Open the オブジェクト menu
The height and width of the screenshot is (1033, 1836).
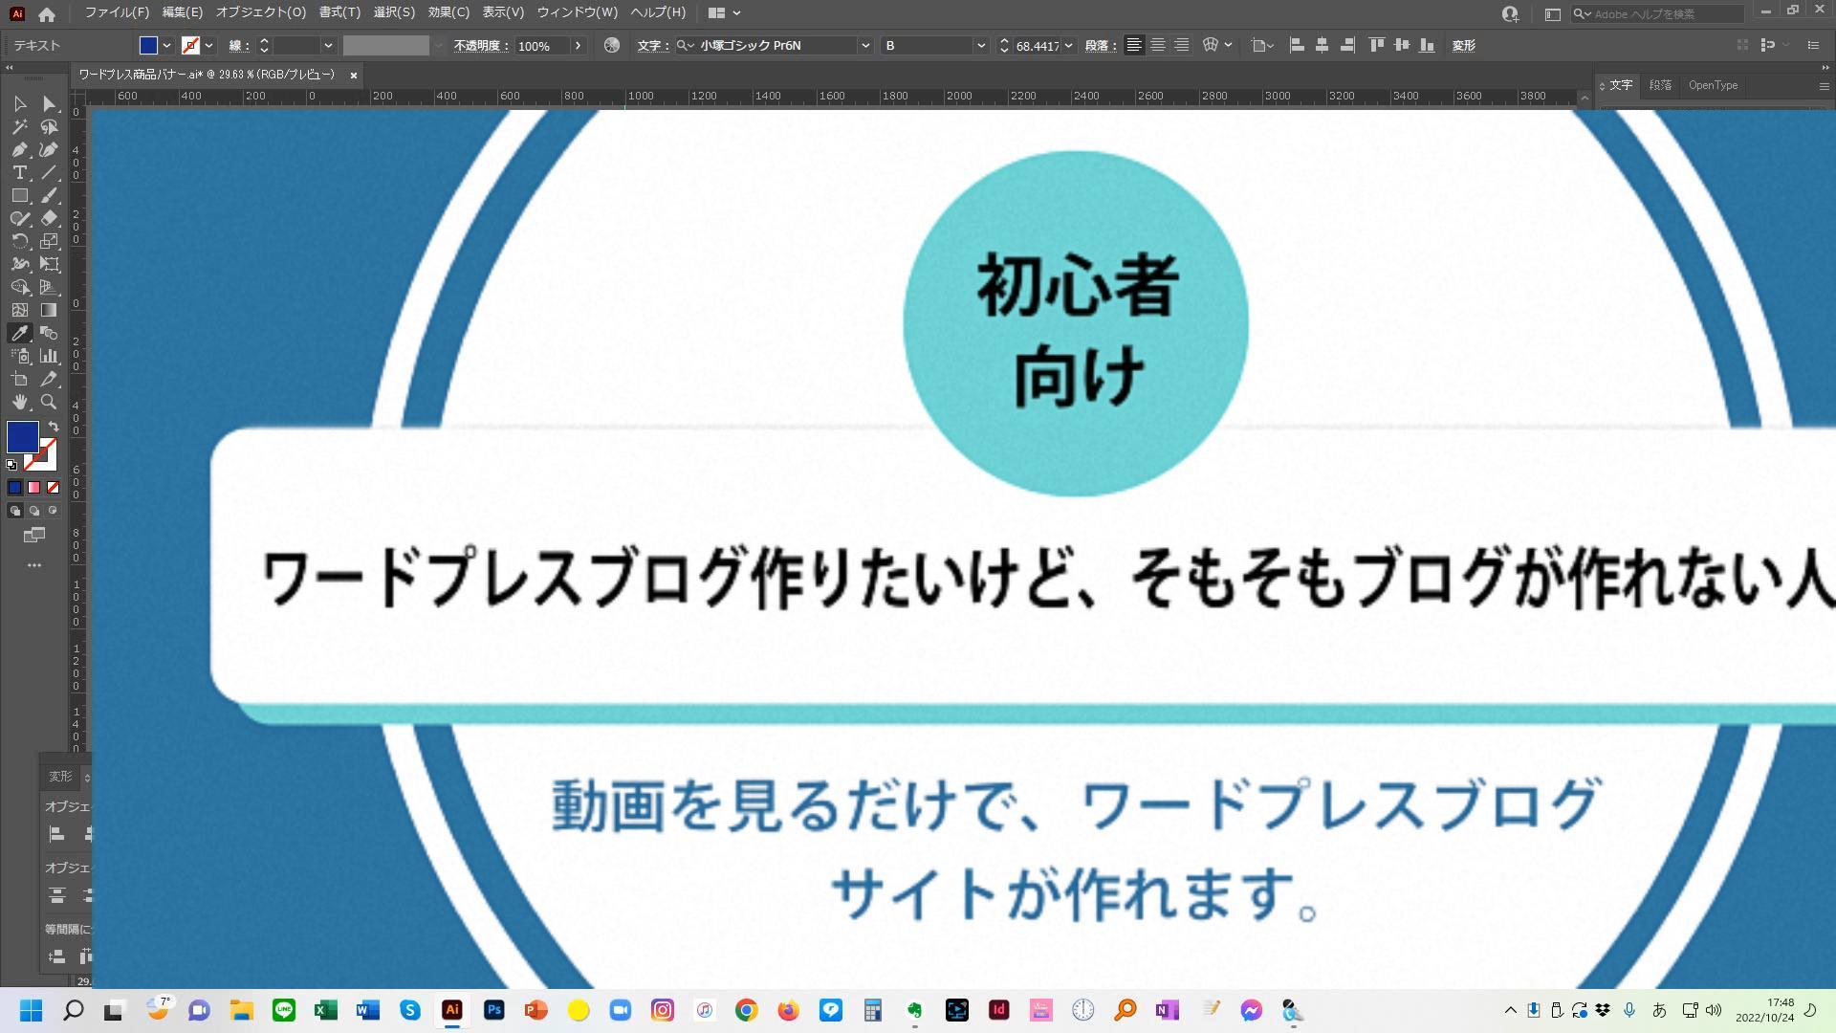(x=260, y=12)
